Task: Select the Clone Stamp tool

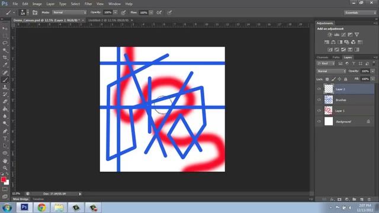Action: tap(5, 87)
